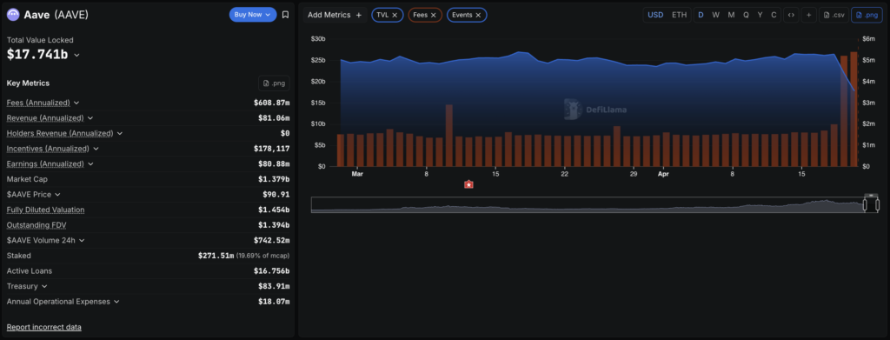Select daily (D) interval
This screenshot has height=340, width=890.
click(701, 16)
